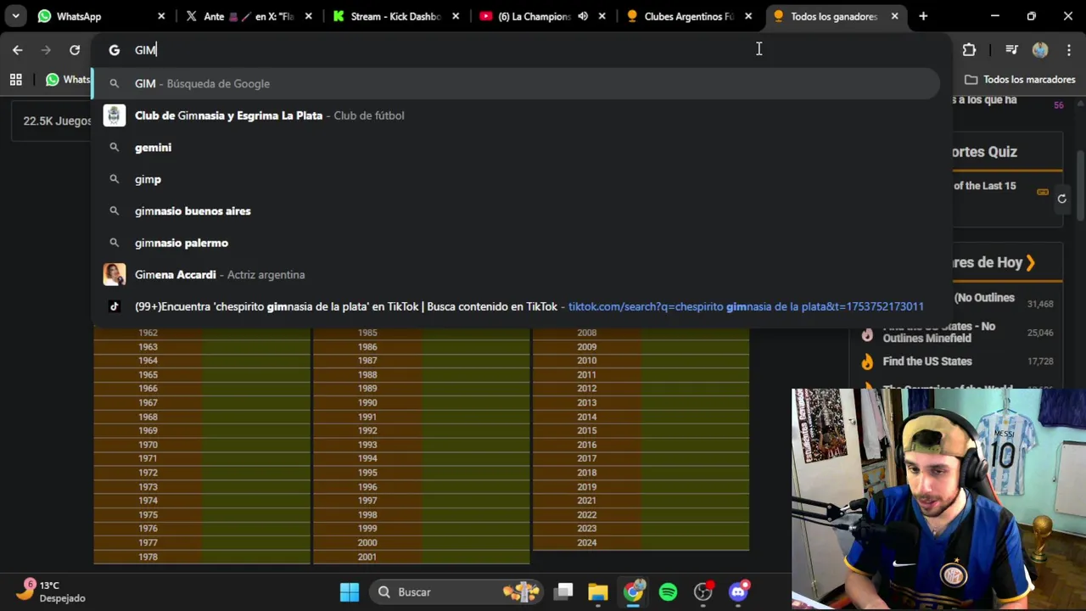Open the TikTok chespirito gimnasia history suggestion
The image size is (1086, 611).
[x=516, y=306]
